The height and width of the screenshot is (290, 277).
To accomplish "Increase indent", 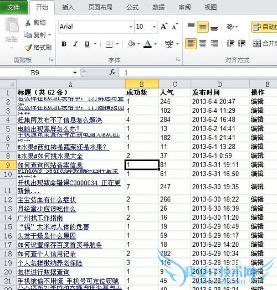I will pyautogui.click(x=242, y=44).
